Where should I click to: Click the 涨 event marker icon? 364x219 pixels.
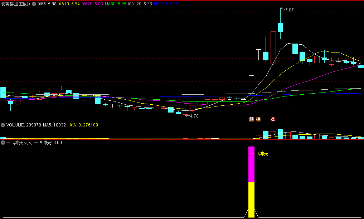point(273,119)
